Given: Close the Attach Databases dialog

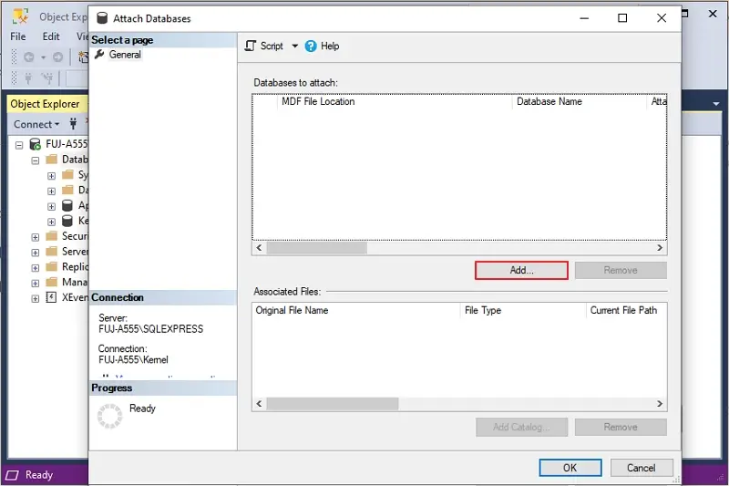Looking at the screenshot, I should tap(662, 18).
